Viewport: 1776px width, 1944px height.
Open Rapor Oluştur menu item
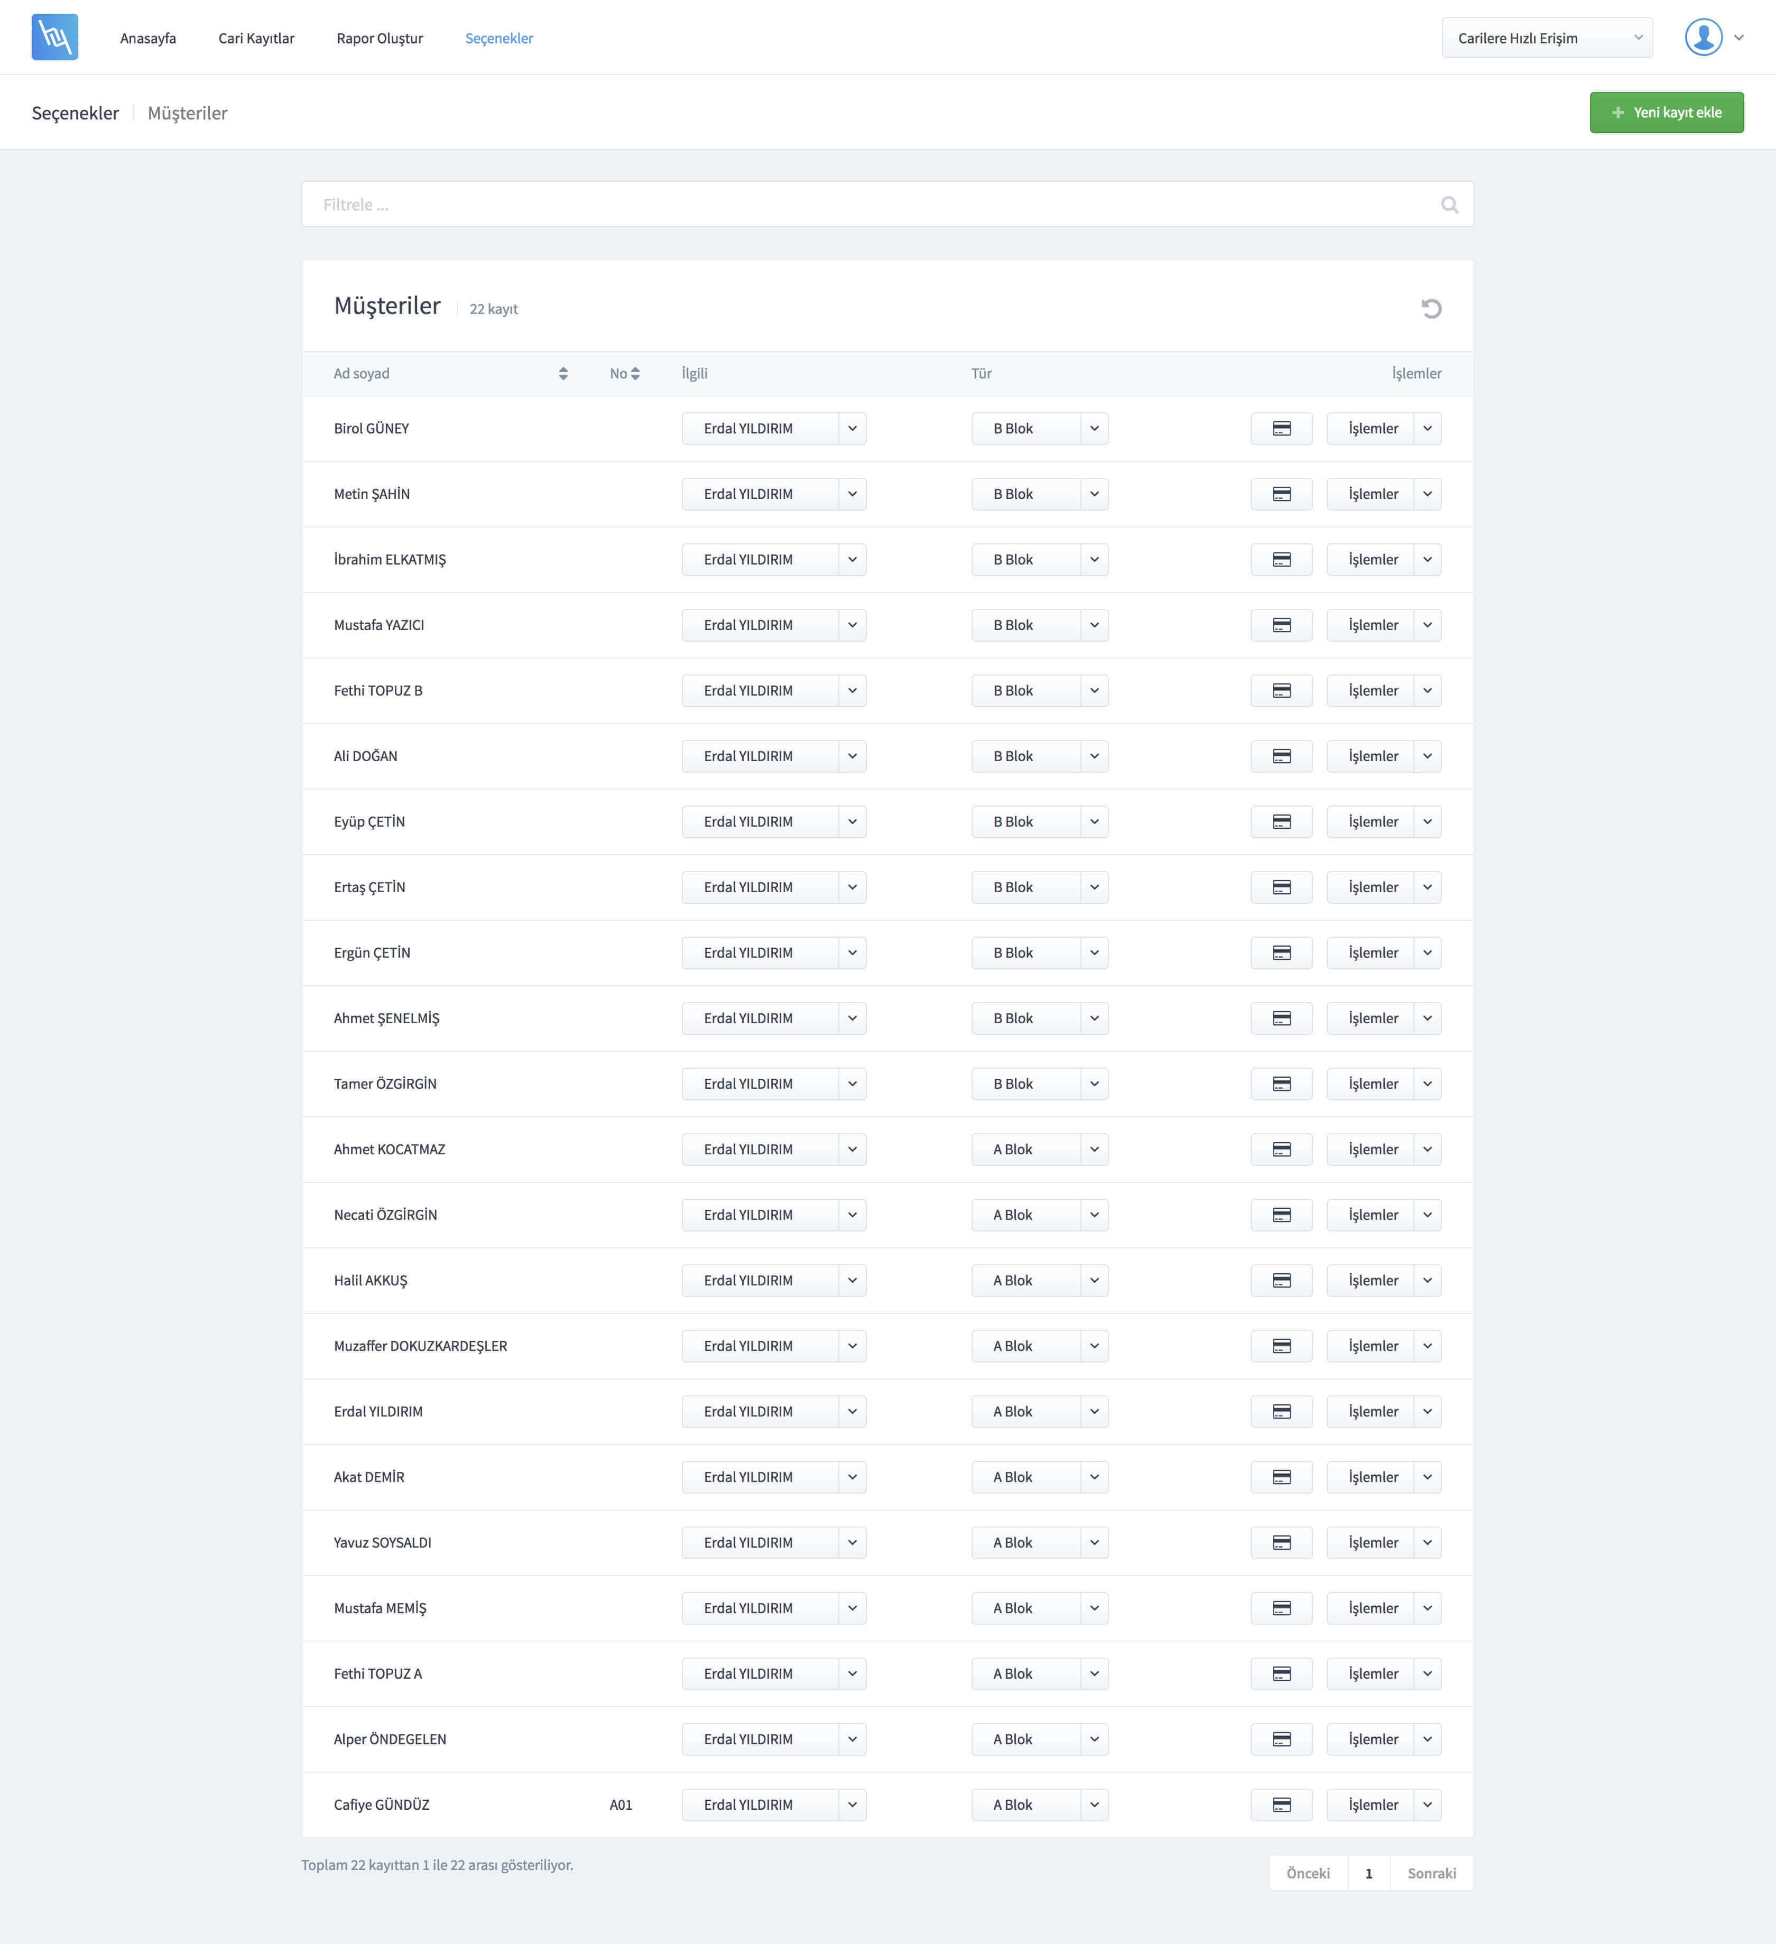[380, 39]
